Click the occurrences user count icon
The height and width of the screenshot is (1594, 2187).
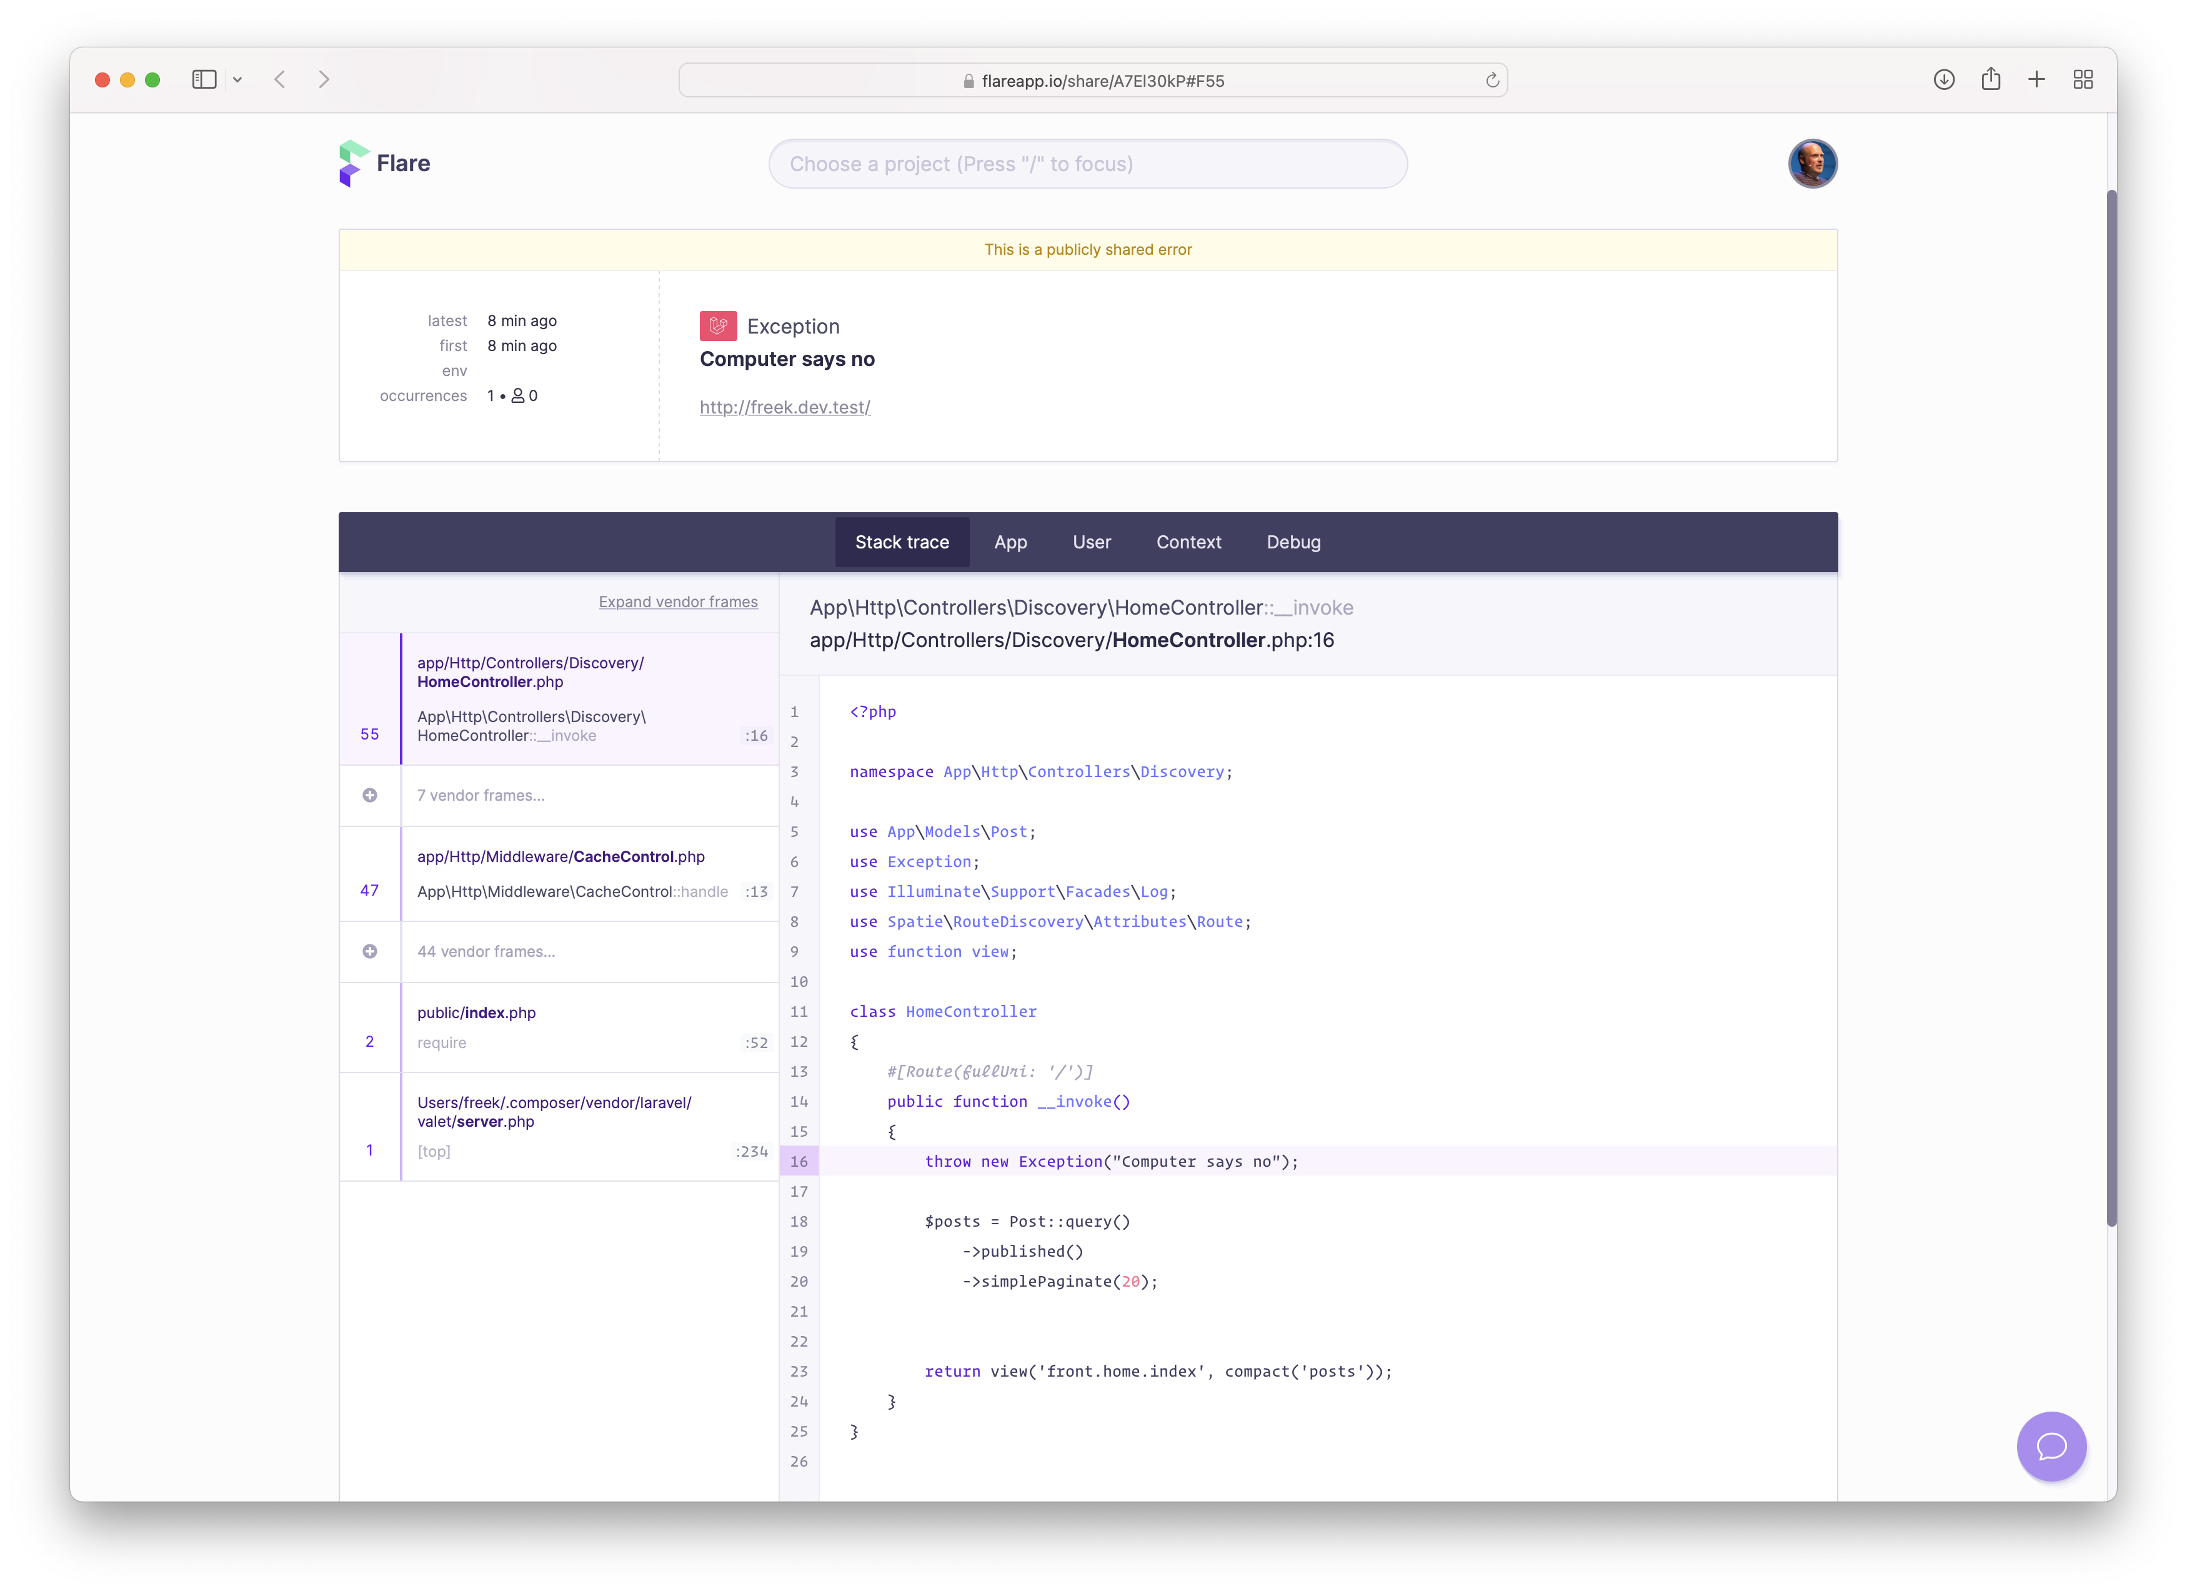tap(517, 395)
